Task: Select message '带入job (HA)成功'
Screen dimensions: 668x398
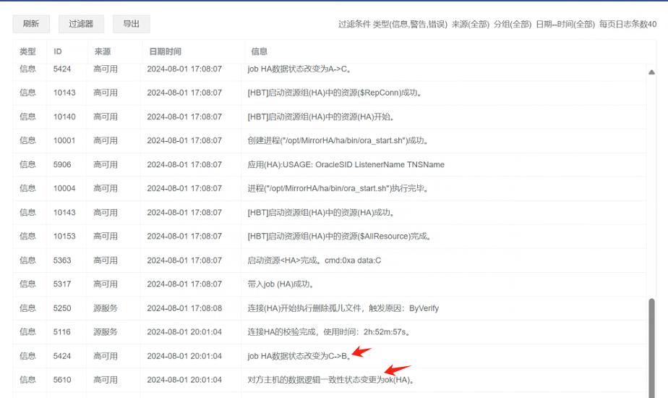Action: click(x=281, y=284)
